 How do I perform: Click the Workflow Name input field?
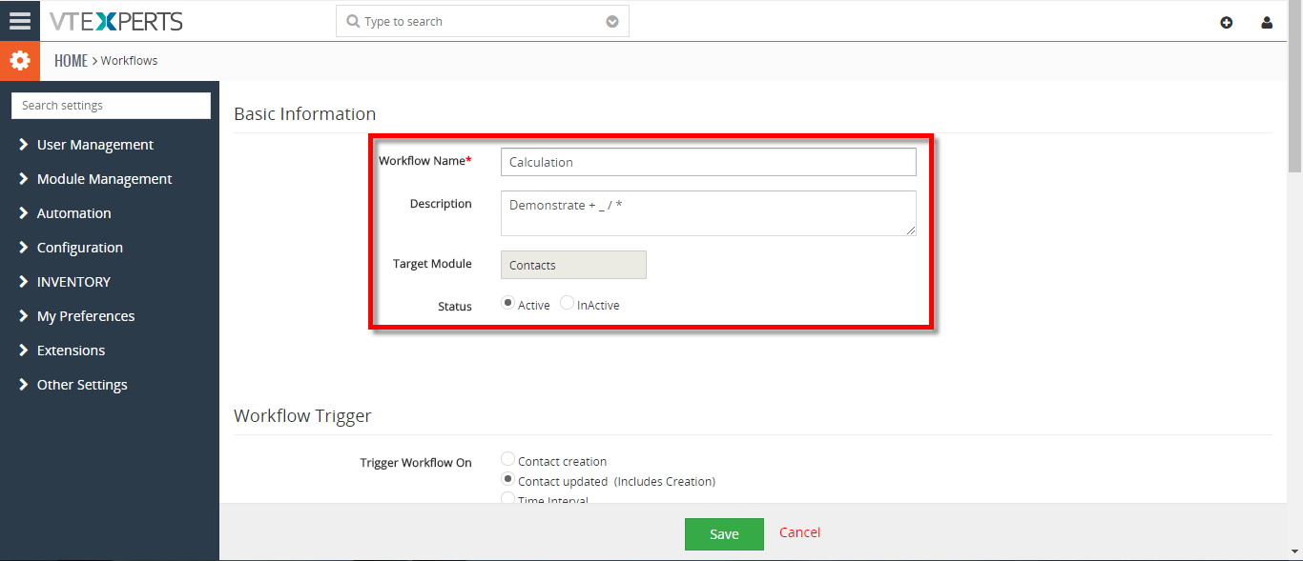708,162
